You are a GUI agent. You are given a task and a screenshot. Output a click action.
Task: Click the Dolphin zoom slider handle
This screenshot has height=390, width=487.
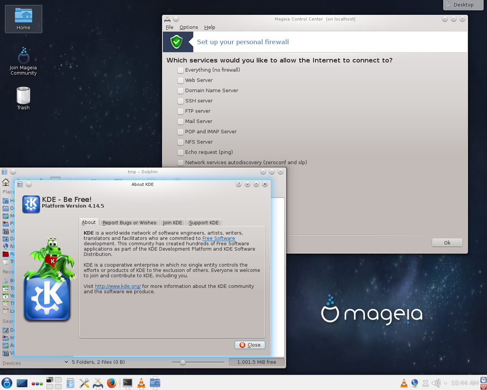[x=183, y=362]
